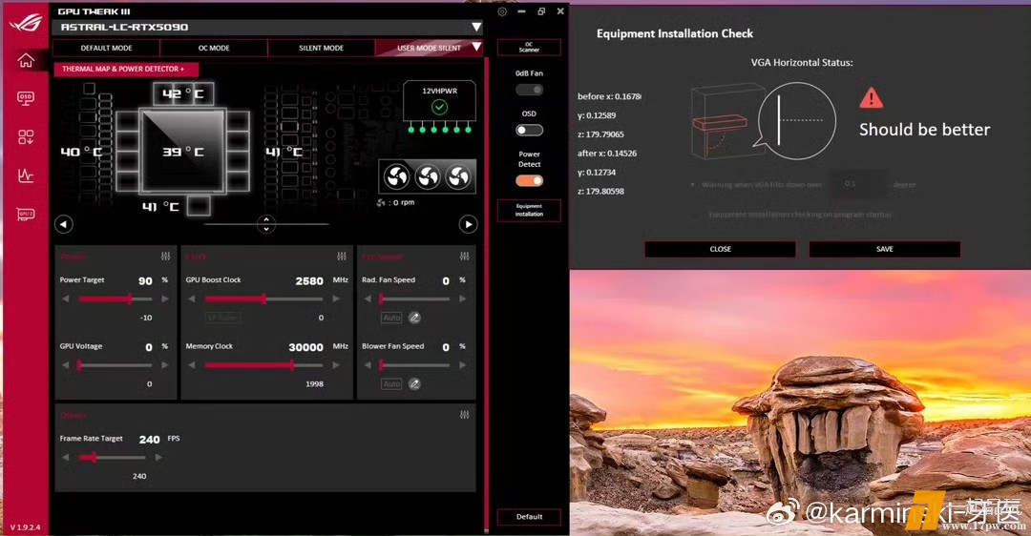Open Fan Speed panel settings sliders icon
This screenshot has width=1031, height=536.
click(x=465, y=257)
